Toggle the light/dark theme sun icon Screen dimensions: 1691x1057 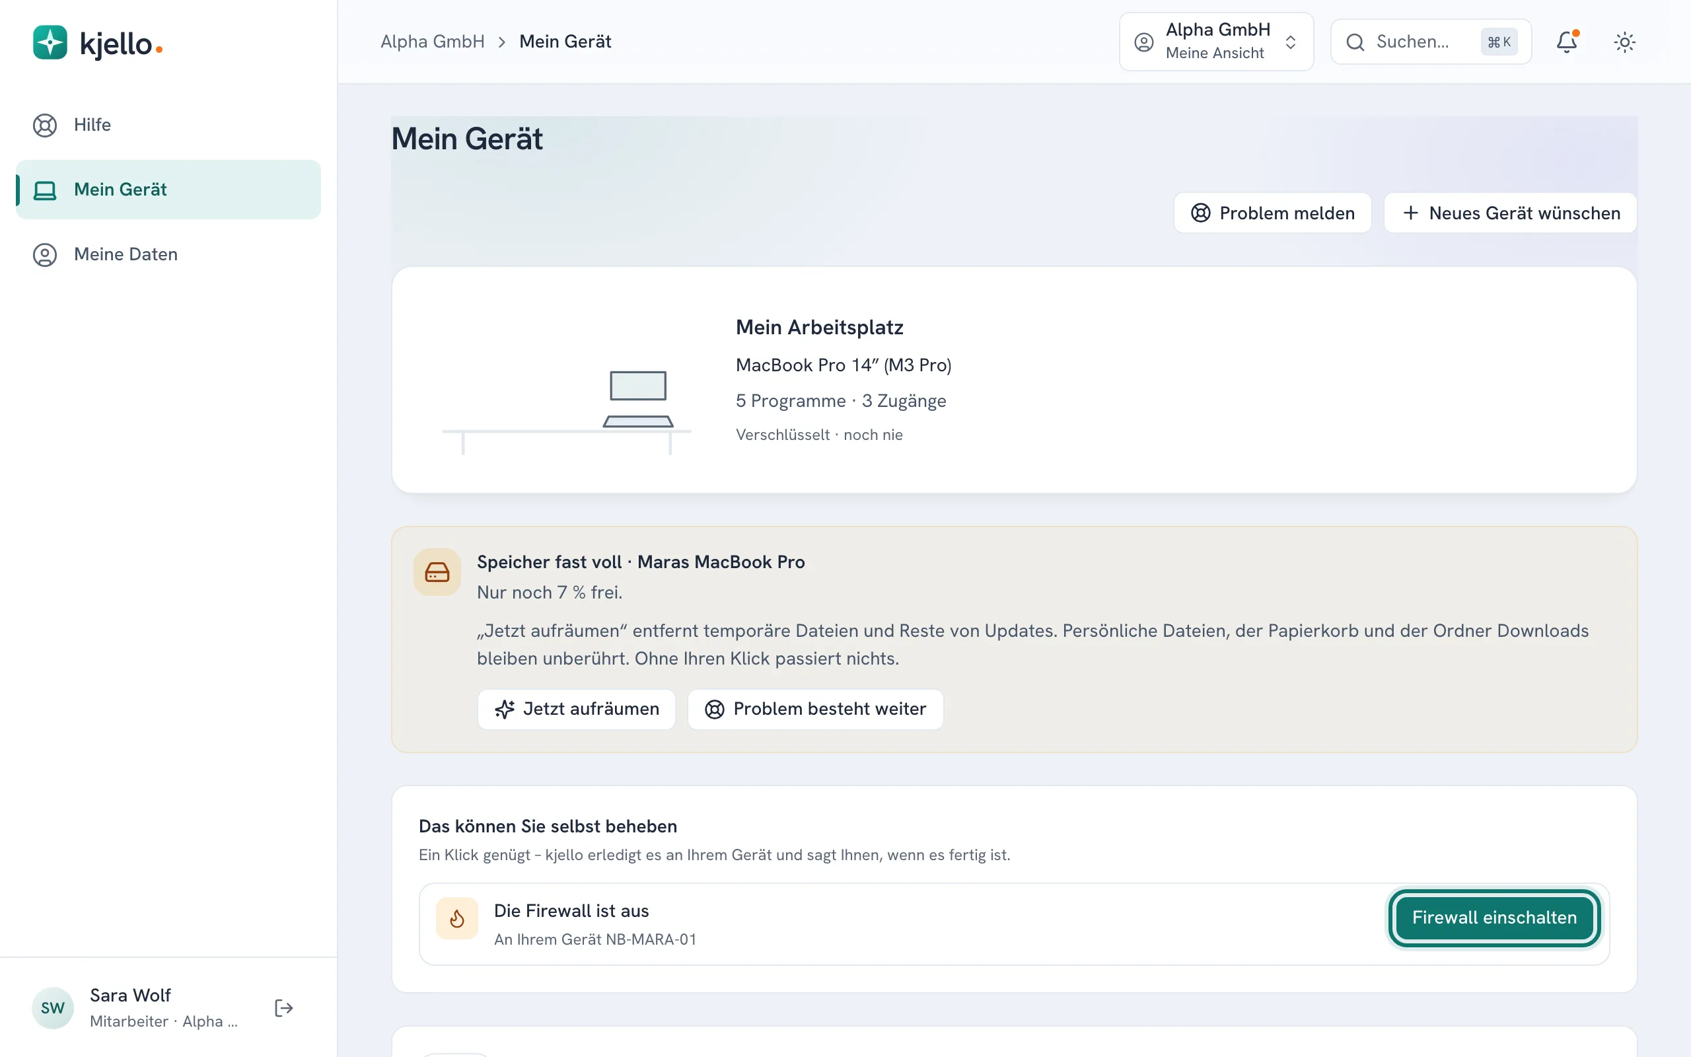(x=1625, y=42)
